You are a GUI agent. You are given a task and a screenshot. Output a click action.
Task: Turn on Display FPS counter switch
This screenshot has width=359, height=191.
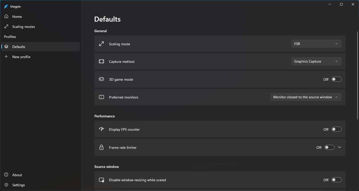click(336, 129)
